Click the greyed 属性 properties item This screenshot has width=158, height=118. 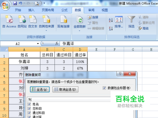(93, 23)
